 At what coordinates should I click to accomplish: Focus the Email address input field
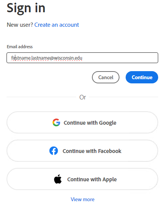click(x=82, y=58)
